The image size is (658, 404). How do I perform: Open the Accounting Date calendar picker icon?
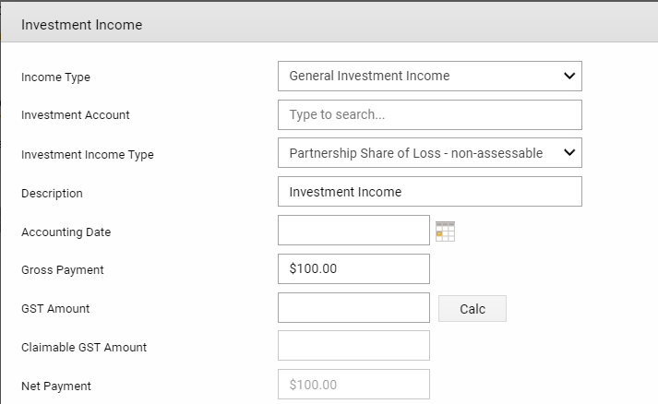click(x=445, y=232)
